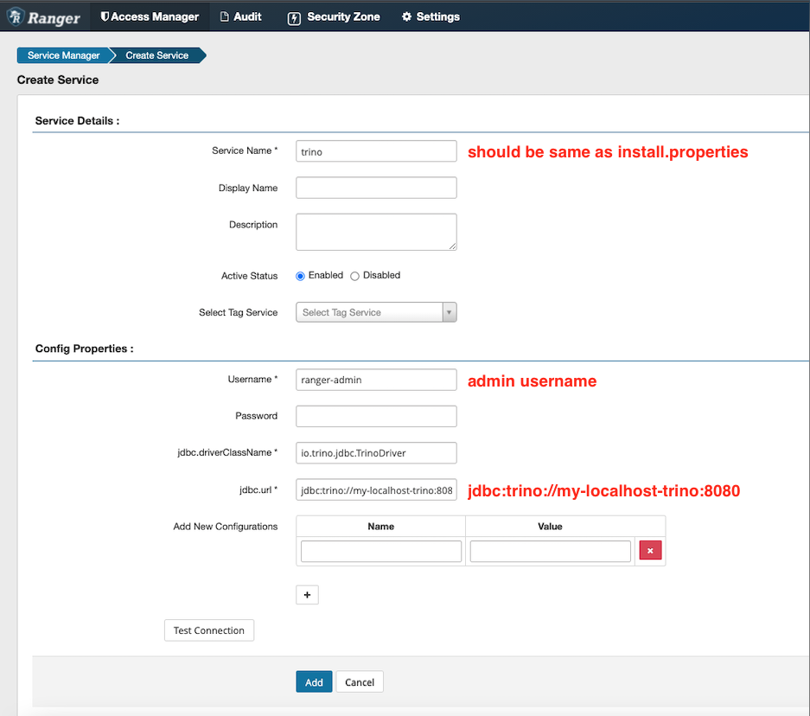Click the Config Properties heading
Screen dimensions: 810x716
coord(84,348)
